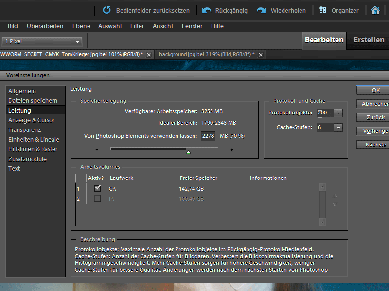Click Bedienfelder zurücksetzen label
This screenshot has width=389, height=291.
pos(153,11)
